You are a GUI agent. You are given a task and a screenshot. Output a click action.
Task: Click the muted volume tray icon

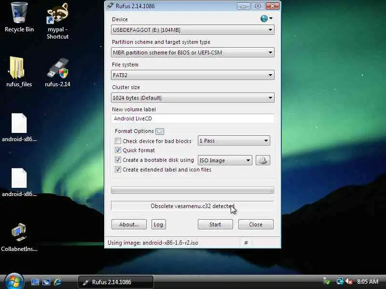coord(349,281)
